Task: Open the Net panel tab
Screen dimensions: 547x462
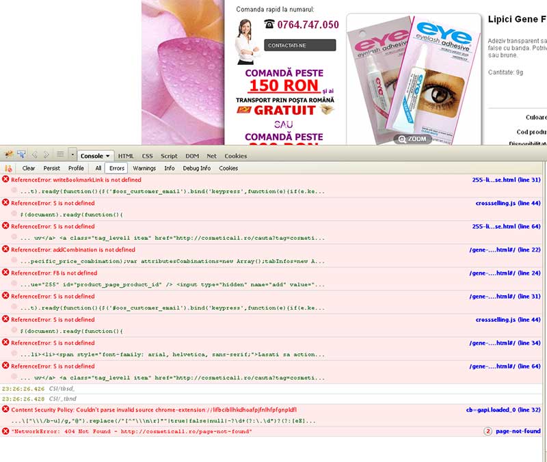Action: pos(211,156)
